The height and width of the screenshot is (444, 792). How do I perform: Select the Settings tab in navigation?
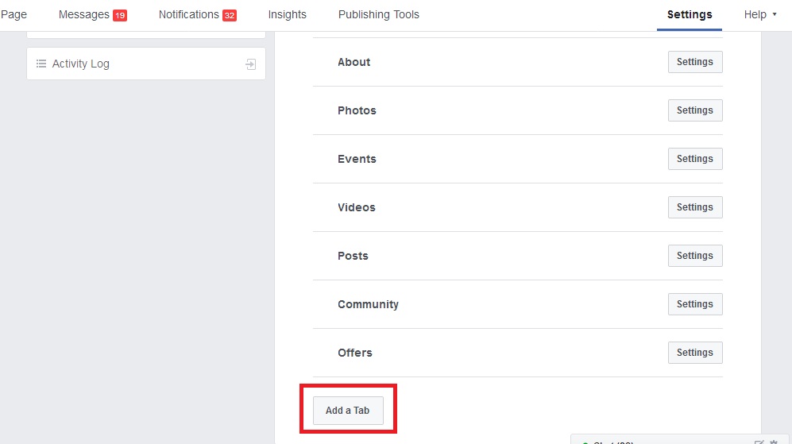point(690,14)
